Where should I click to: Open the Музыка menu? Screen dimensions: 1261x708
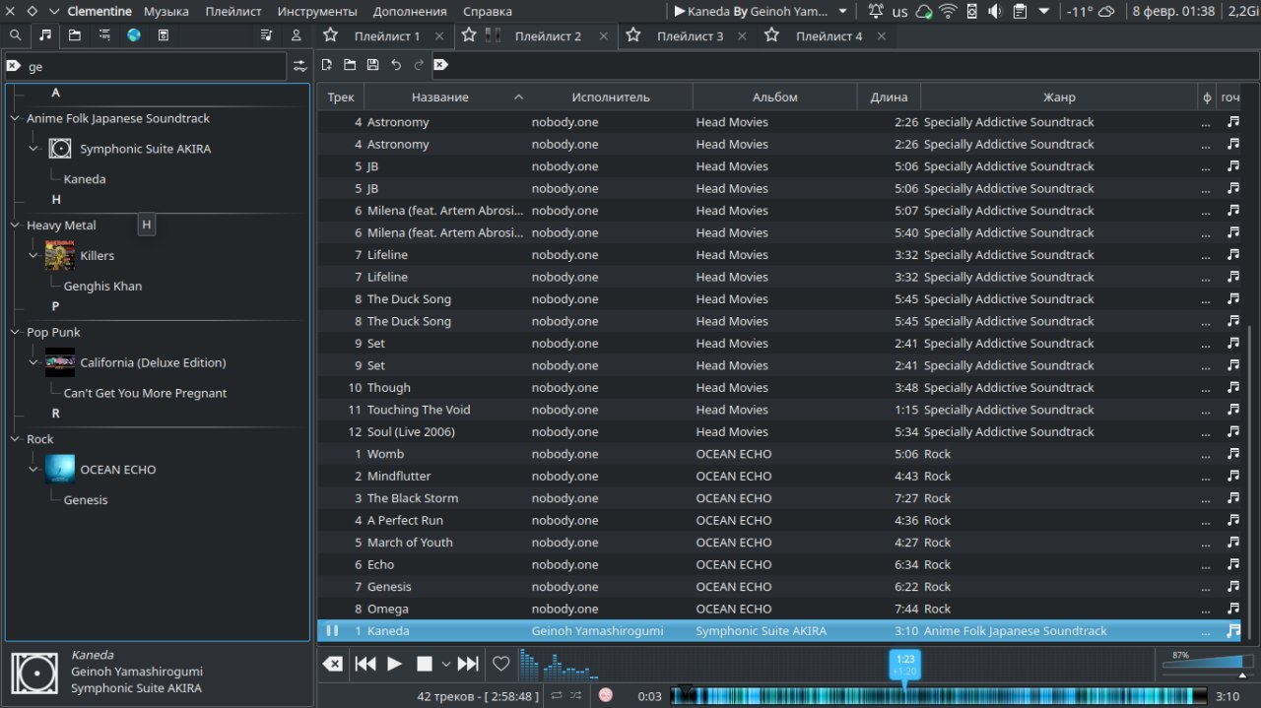click(166, 12)
